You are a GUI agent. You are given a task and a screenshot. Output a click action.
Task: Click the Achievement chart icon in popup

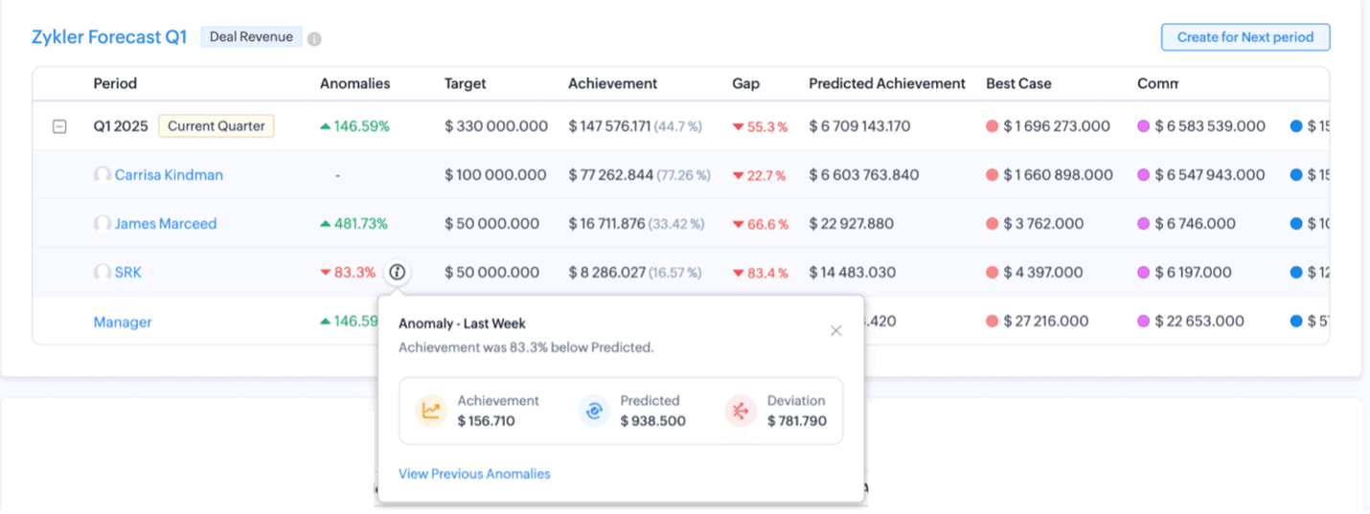pos(431,411)
